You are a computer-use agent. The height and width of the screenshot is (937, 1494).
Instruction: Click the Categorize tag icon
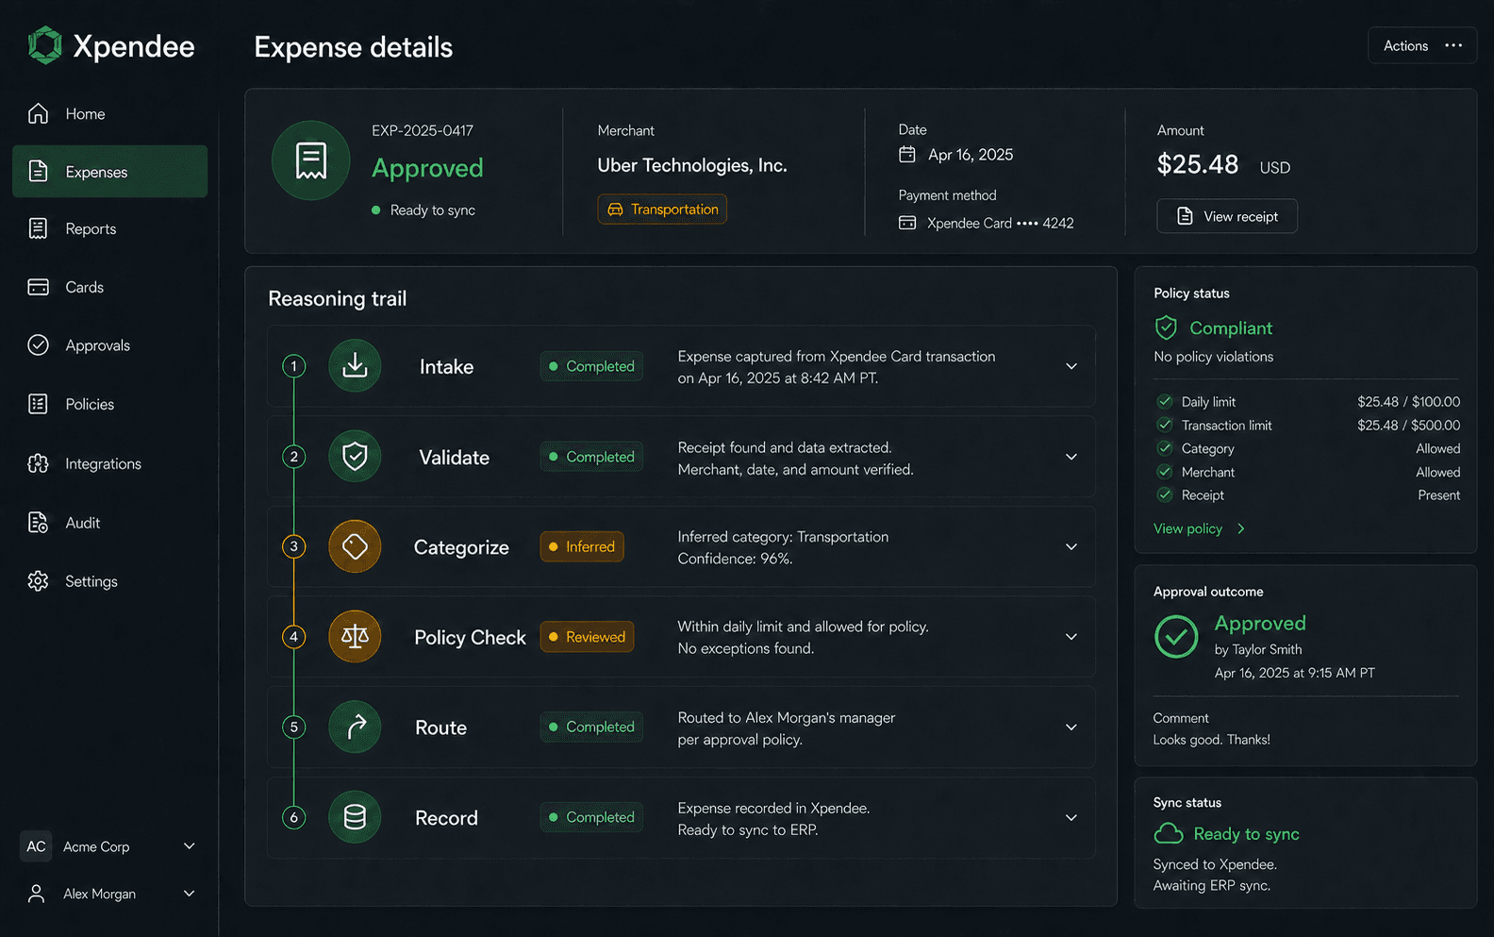[355, 546]
